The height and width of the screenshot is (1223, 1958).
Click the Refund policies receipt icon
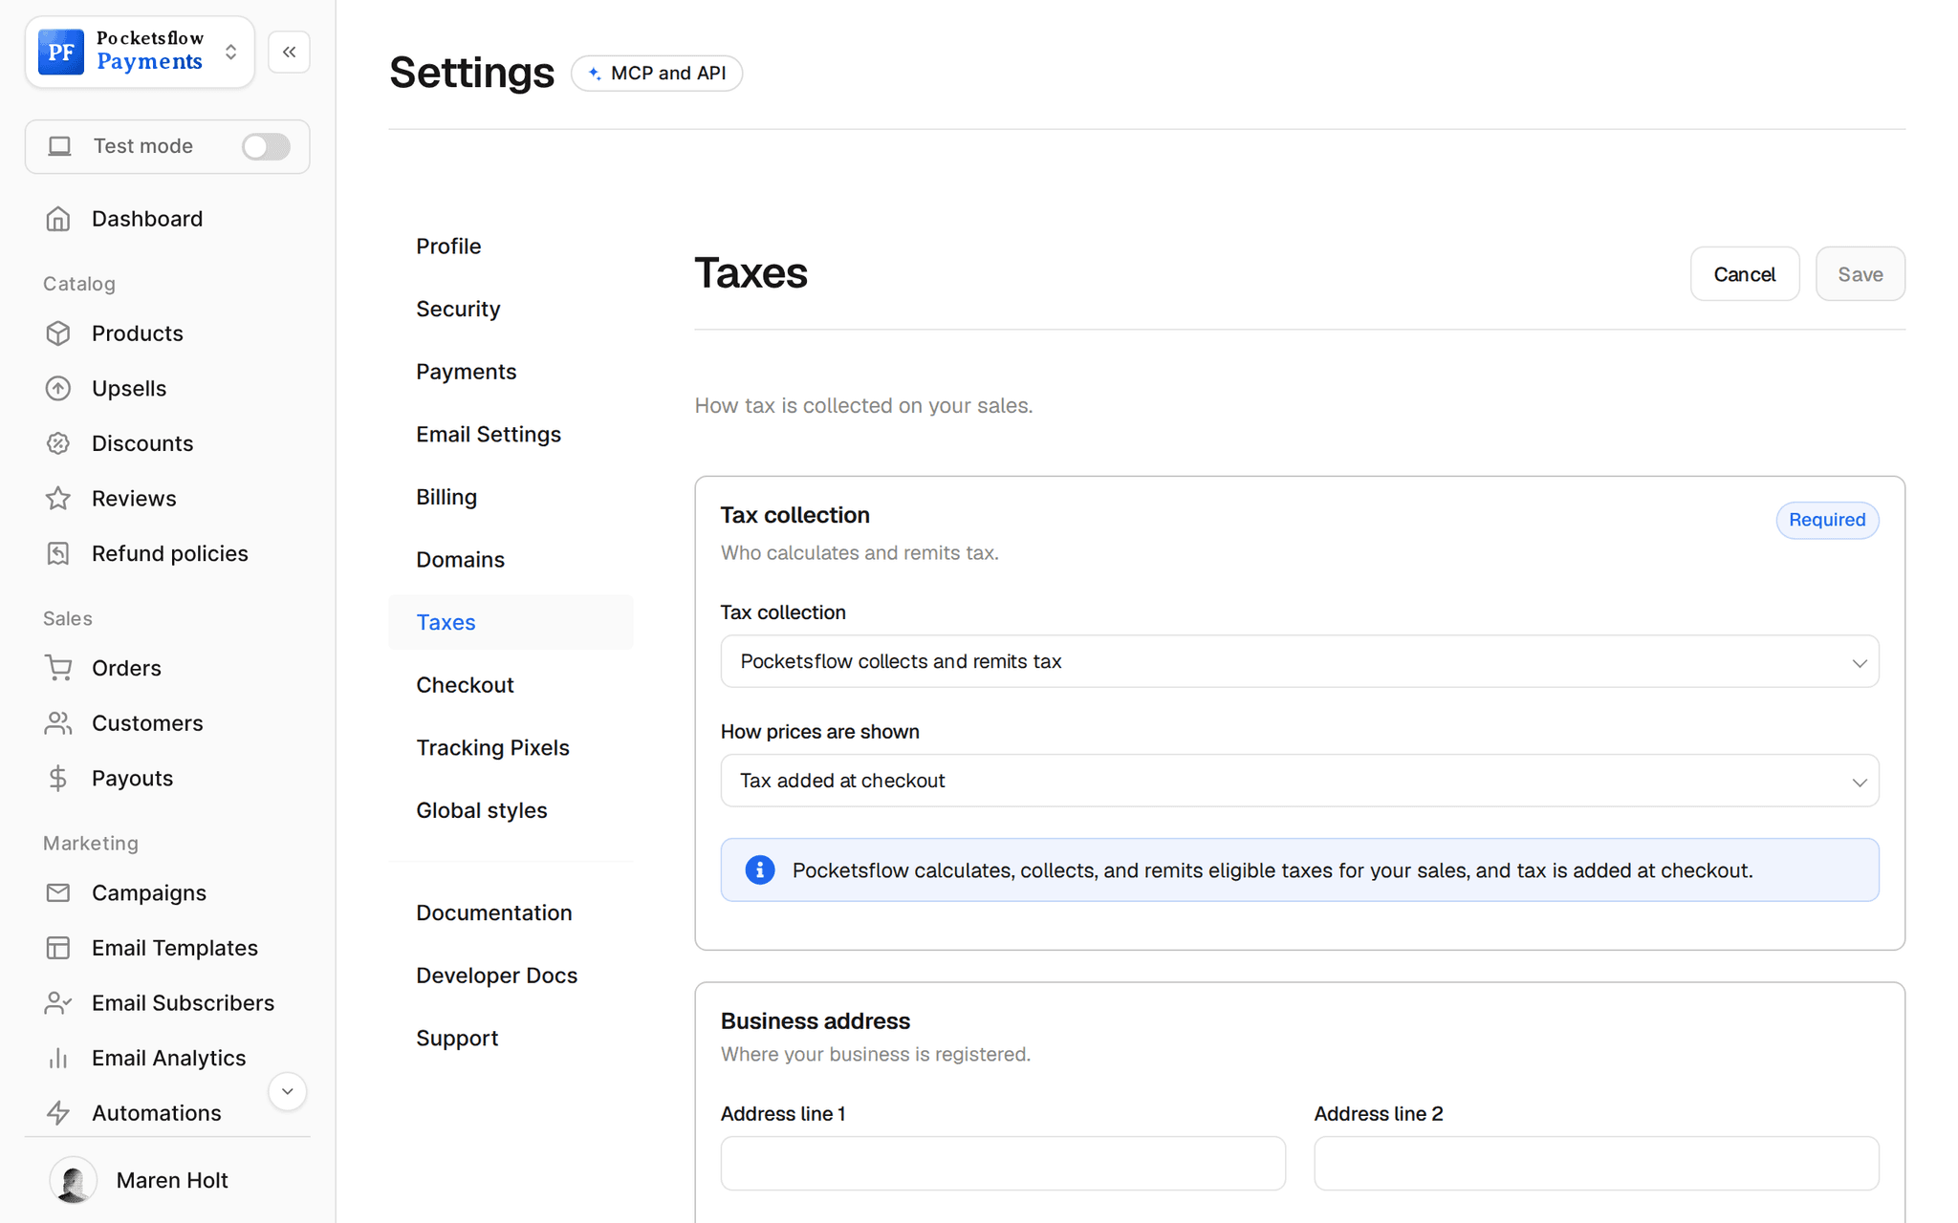(x=58, y=553)
